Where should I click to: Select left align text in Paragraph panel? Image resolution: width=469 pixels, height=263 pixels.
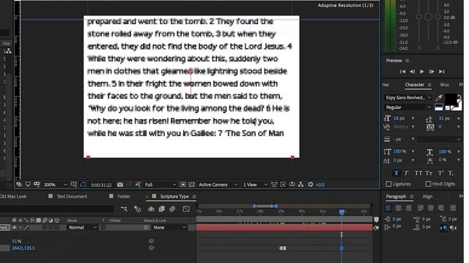(x=388, y=207)
